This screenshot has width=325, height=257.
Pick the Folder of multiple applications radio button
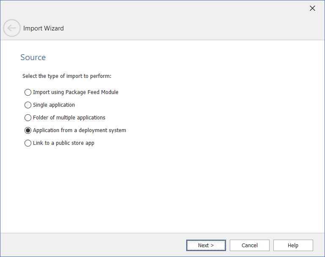[x=28, y=118]
